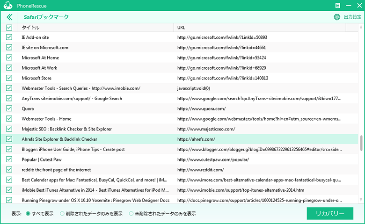Uncheck the Microsoft Store checkbox
365x224 pixels.
(x=9, y=78)
